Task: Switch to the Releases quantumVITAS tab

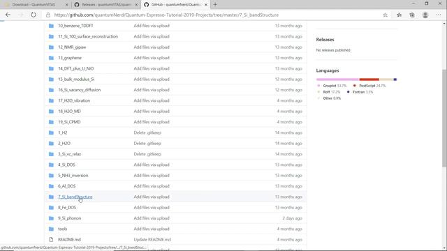Action: pyautogui.click(x=105, y=5)
